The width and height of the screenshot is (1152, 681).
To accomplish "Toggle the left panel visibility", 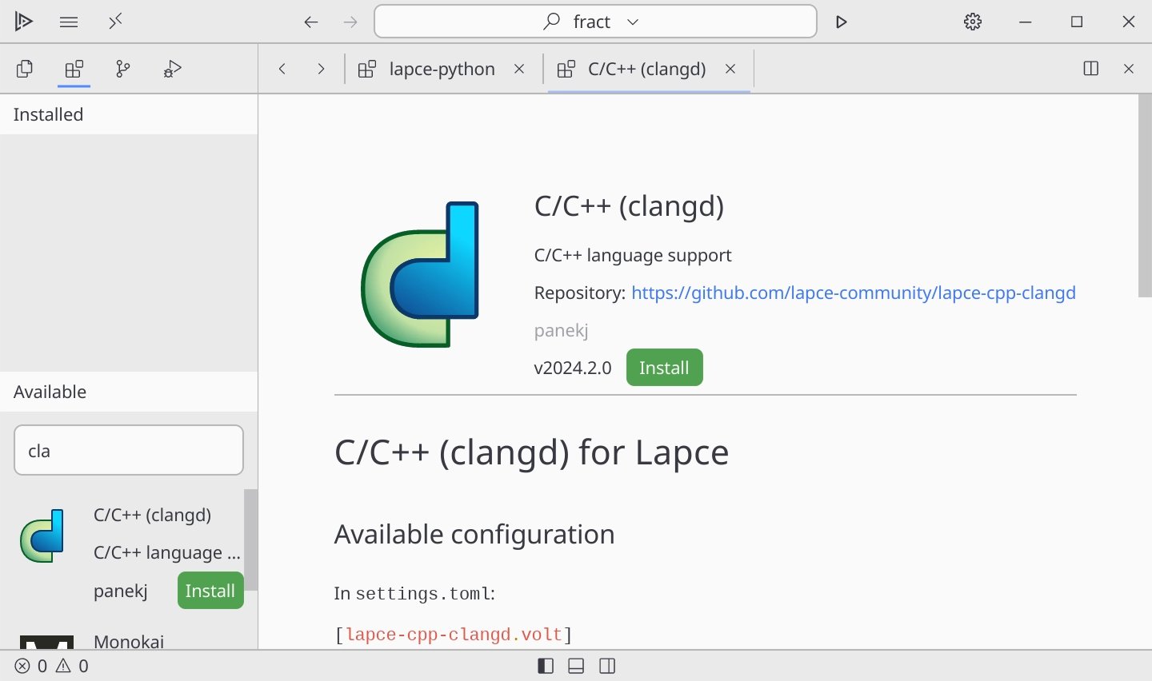I will pyautogui.click(x=546, y=666).
